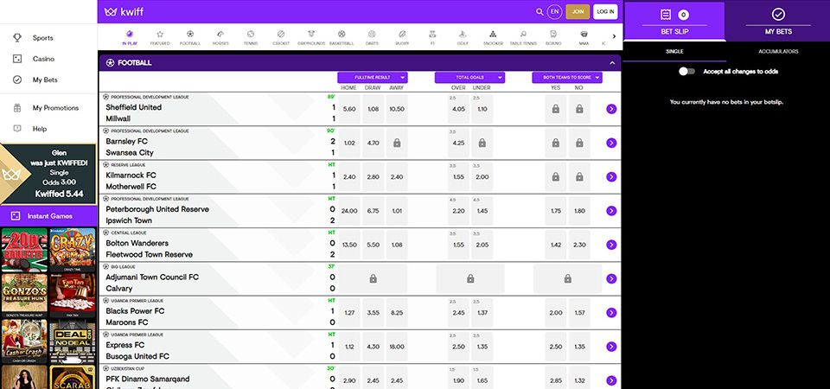Open the Instant Games section
This screenshot has height=389, width=830.
click(48, 216)
